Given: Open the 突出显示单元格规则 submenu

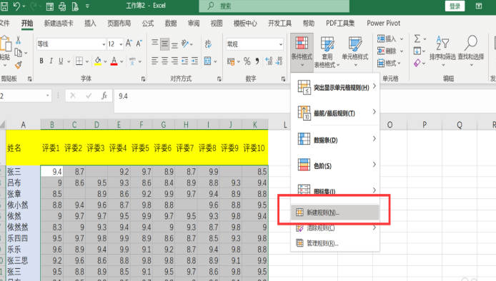Looking at the screenshot, I should (335, 87).
